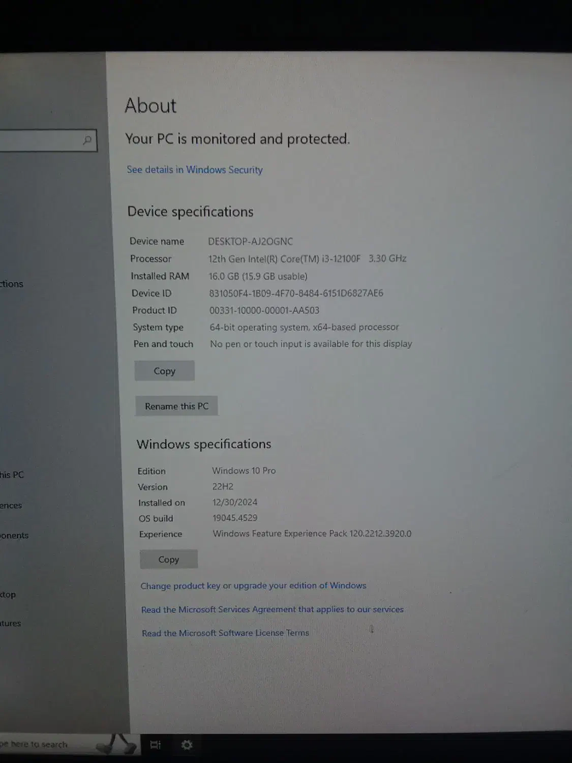Click the Rename this PC button
The image size is (572, 763).
coord(176,406)
